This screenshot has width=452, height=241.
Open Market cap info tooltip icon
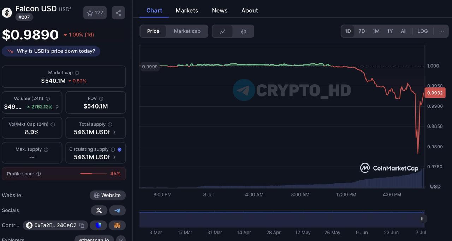point(77,73)
